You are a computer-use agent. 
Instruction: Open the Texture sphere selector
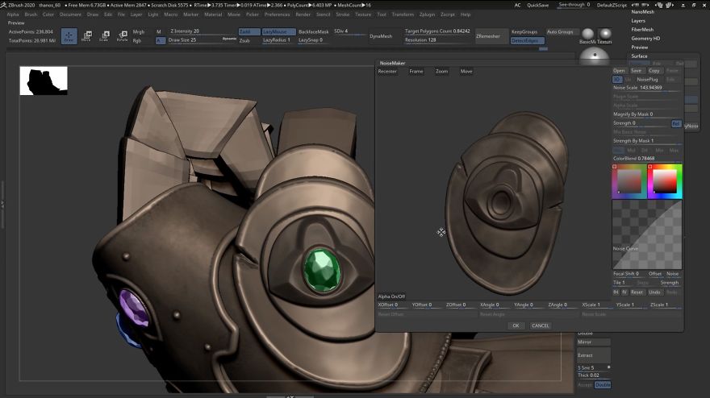[605, 34]
